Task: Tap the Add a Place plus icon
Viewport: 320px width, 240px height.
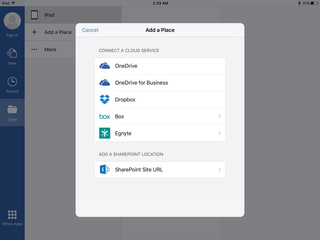Action: [34, 32]
